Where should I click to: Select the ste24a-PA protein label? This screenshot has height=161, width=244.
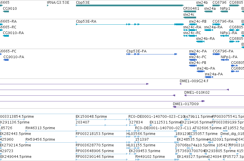214,74
